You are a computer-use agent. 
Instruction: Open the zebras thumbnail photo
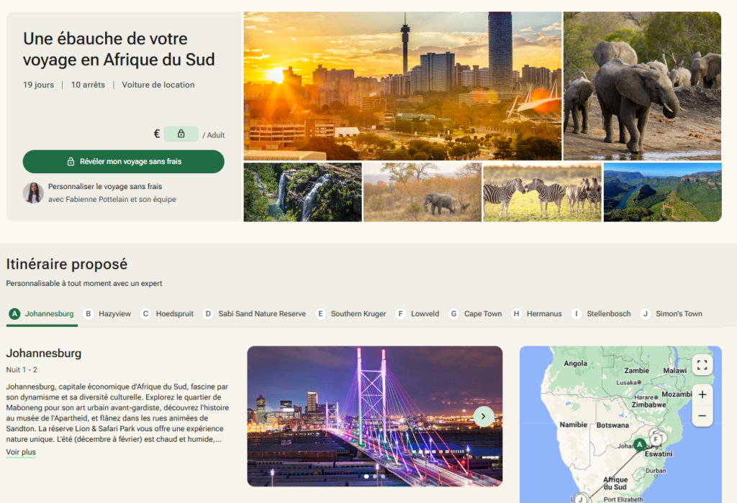pos(542,192)
